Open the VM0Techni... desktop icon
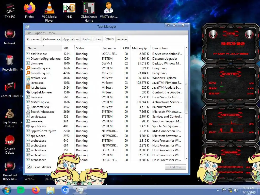Screen dimensions: 260x195 [109, 10]
